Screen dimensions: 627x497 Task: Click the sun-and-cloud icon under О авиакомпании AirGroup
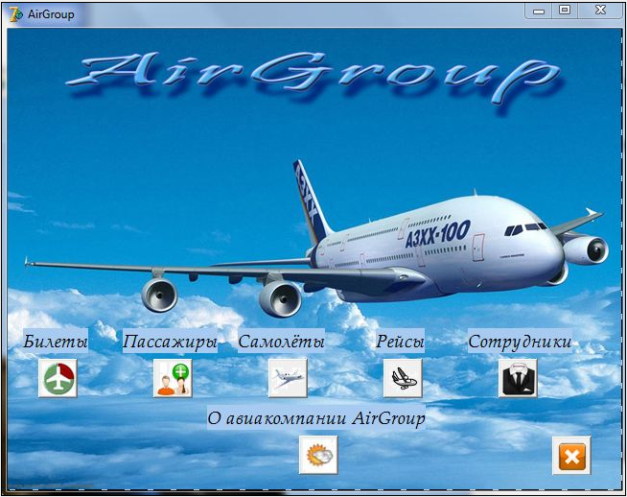[318, 455]
